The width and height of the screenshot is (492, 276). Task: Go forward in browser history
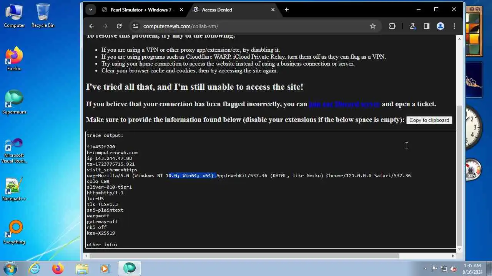[x=105, y=26]
